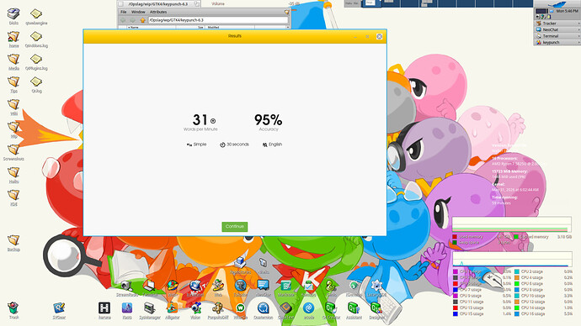
Task: Launch the Qt Designer desktop icon
Action: click(376, 308)
